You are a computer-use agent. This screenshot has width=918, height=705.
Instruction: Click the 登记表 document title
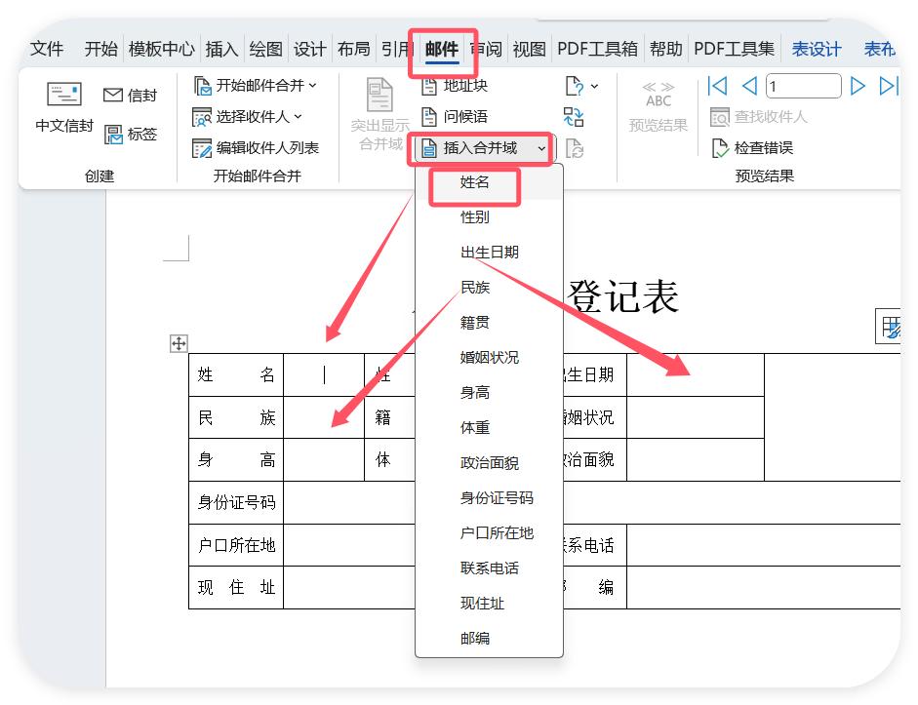[x=623, y=296]
